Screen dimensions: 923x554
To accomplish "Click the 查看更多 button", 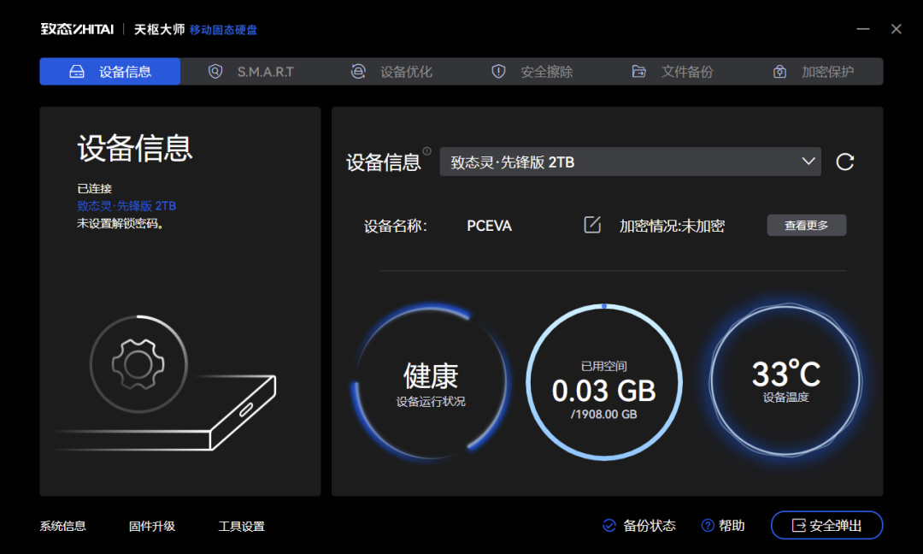I will click(807, 226).
